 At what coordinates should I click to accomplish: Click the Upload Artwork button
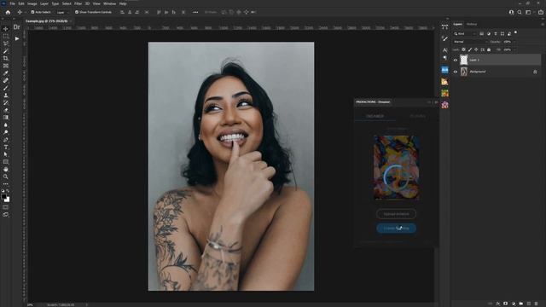tap(396, 214)
